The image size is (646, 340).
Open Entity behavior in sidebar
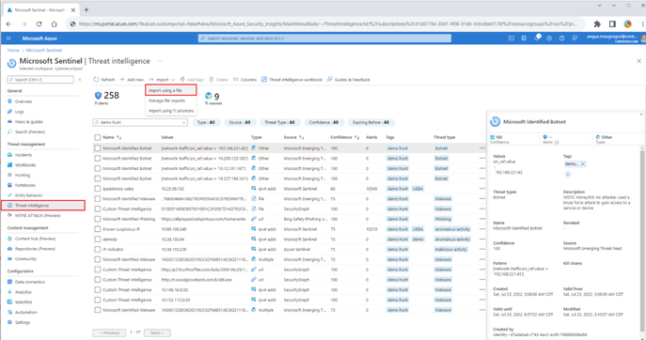(28, 195)
